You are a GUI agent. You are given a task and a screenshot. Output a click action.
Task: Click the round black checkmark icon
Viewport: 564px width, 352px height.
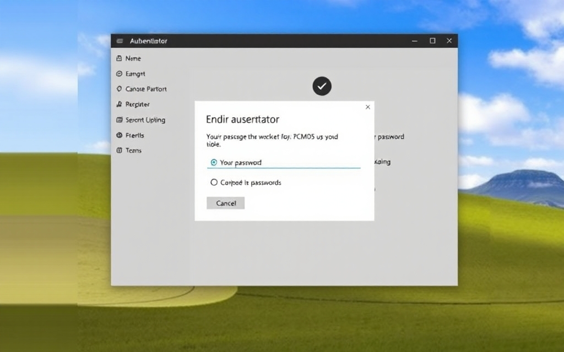click(322, 86)
